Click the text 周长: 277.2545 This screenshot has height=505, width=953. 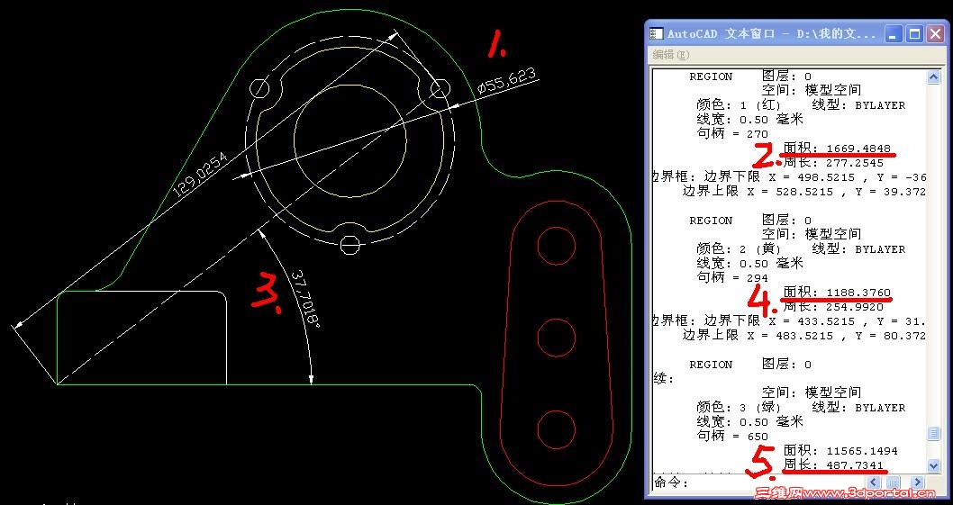pyautogui.click(x=833, y=163)
